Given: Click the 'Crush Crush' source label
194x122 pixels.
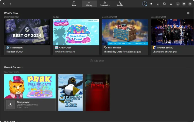Looking at the screenshot, I should click(65, 48).
